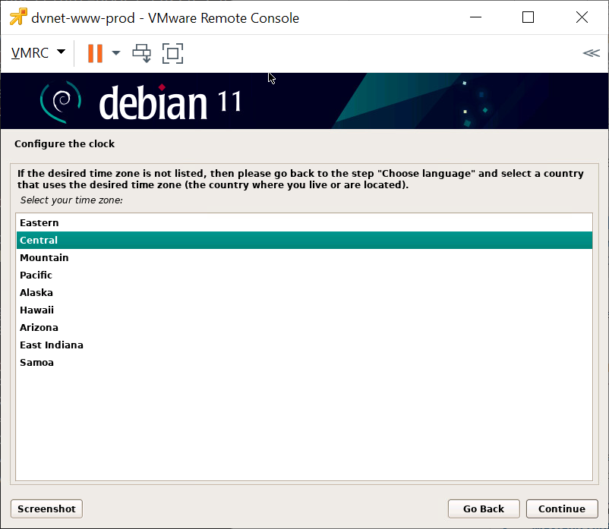609x529 pixels.
Task: Pick East Indiana time zone
Action: [52, 345]
